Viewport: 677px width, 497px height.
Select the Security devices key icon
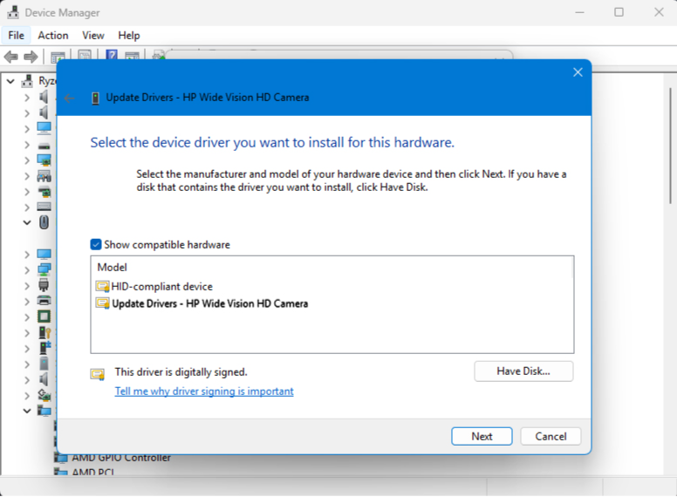tap(44, 332)
